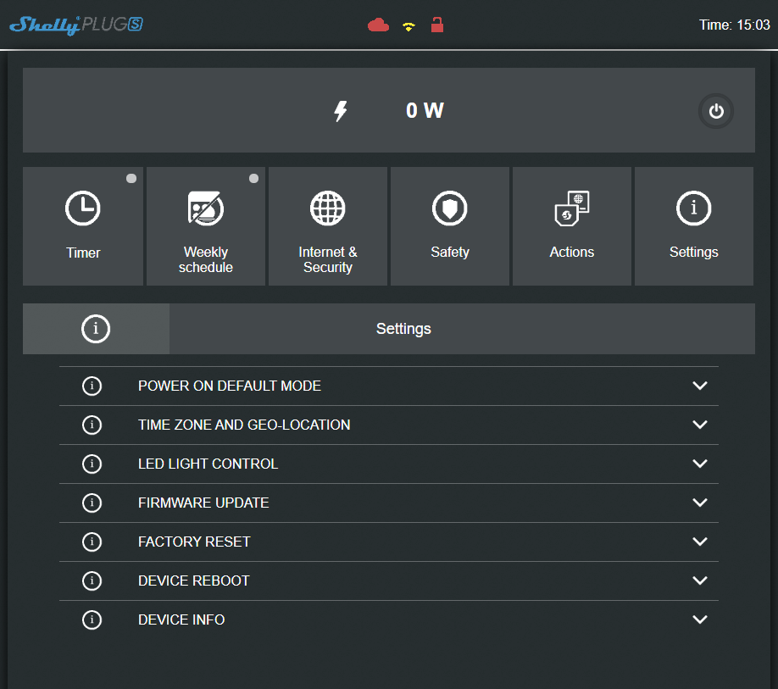Expand the Device Info chevron
This screenshot has height=689, width=778.
click(699, 620)
